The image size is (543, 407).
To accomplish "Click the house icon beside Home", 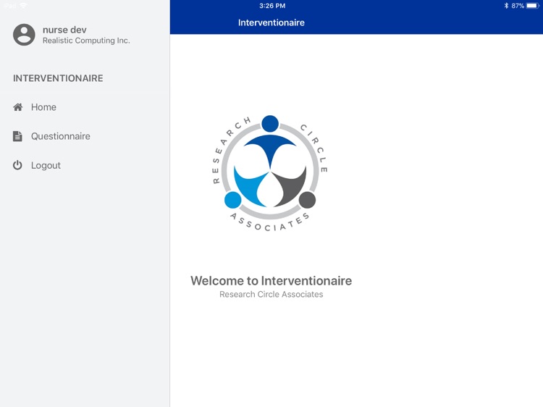I will [x=18, y=107].
